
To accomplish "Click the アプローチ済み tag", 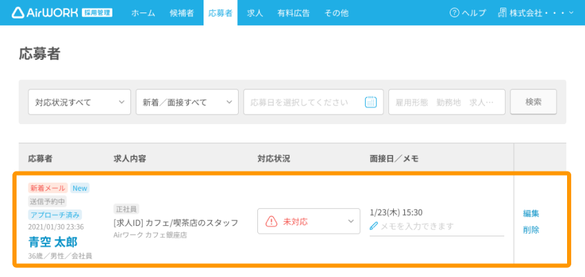I will [x=55, y=215].
